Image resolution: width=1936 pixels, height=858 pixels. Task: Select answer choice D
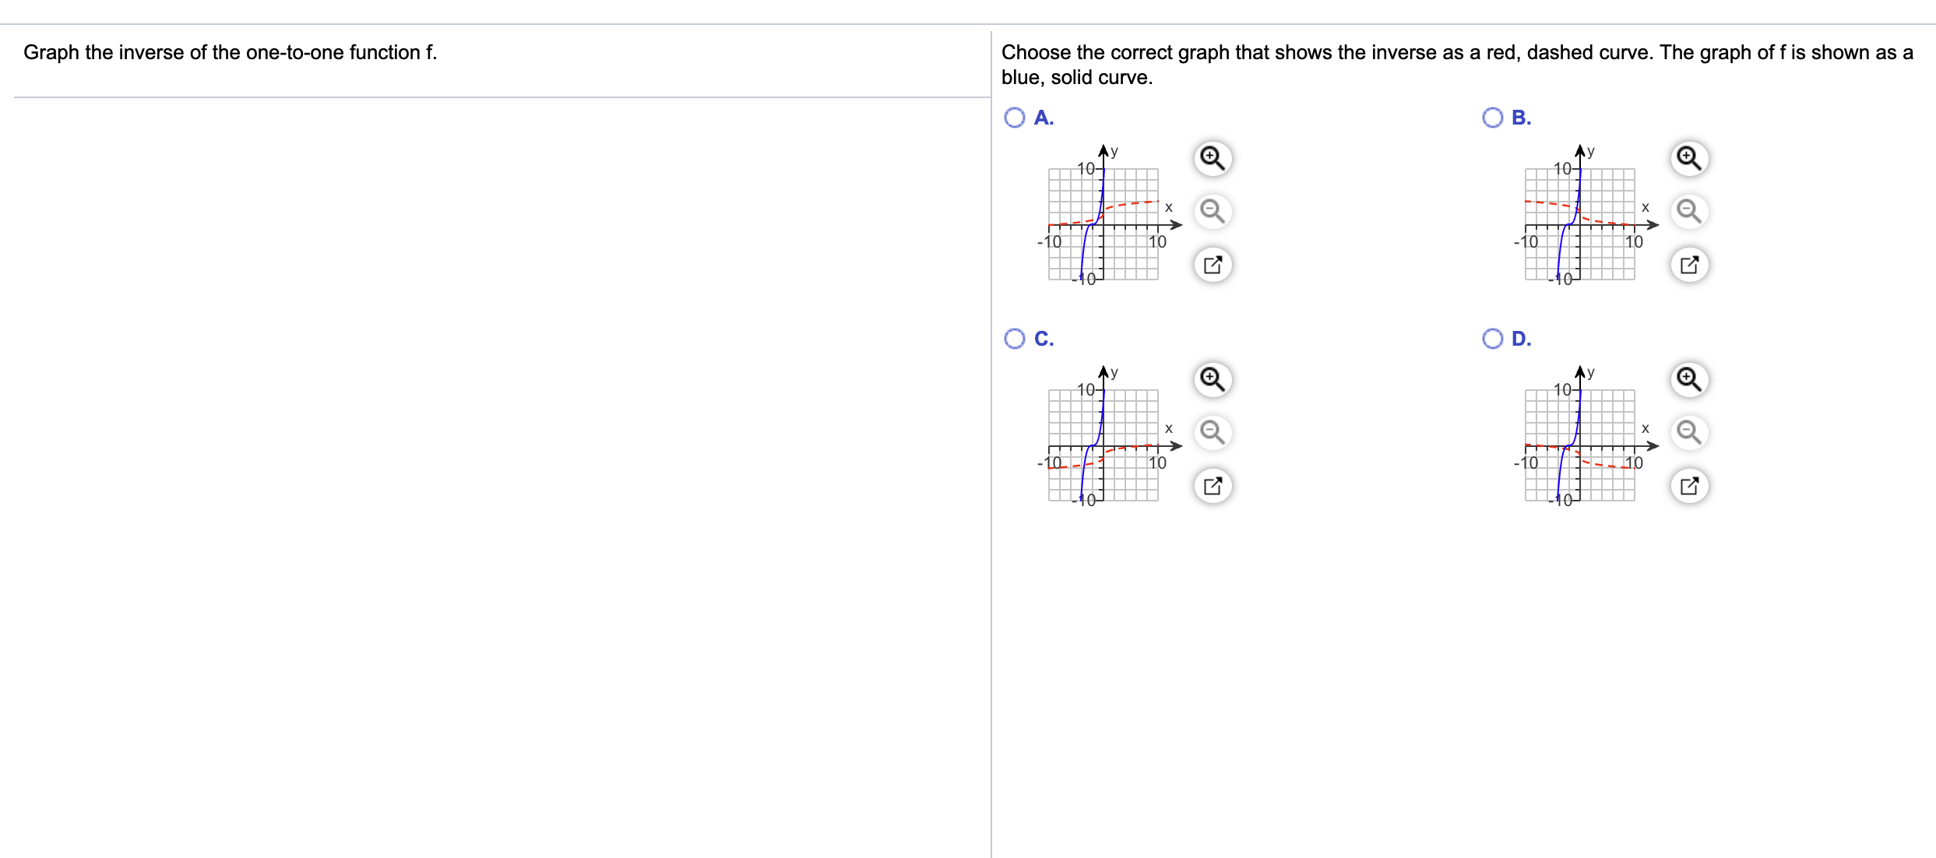(1491, 338)
